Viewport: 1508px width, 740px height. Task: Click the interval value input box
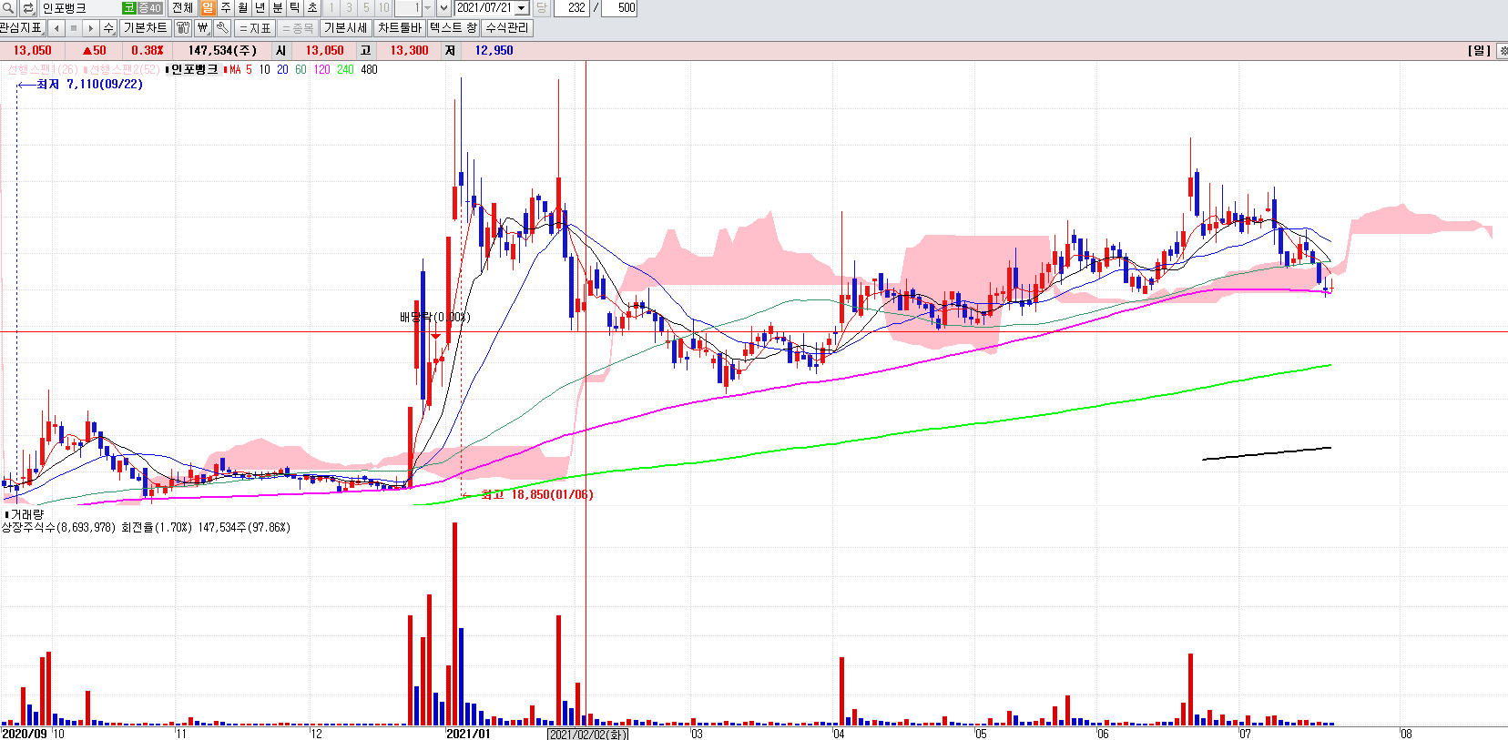point(408,7)
